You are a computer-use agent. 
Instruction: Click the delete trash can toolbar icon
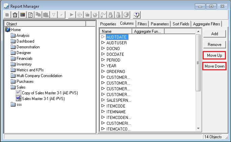(x=15, y=15)
